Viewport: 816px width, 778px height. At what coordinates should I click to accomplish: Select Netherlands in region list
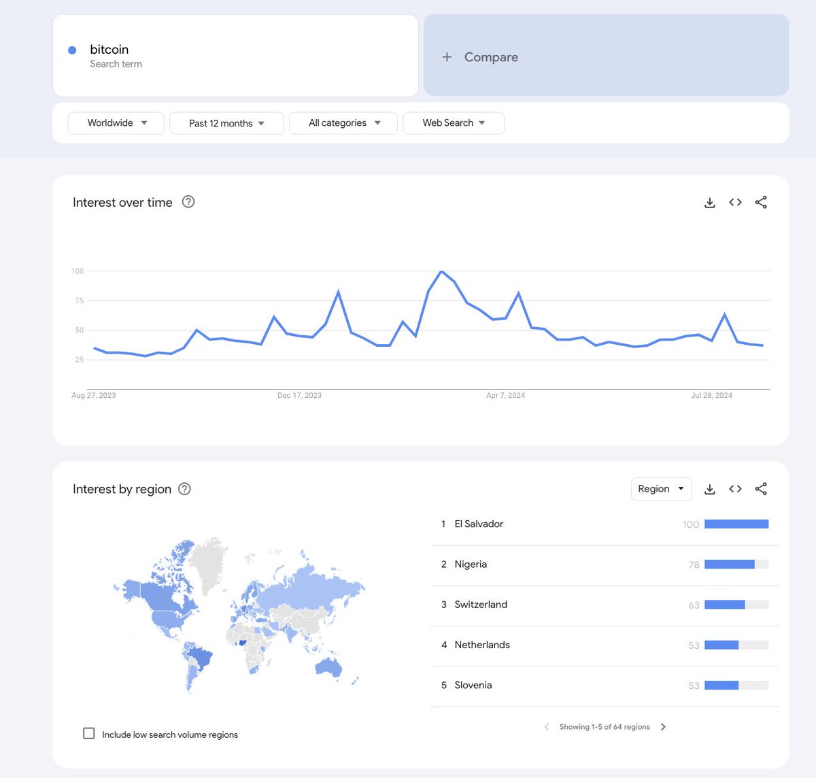(605, 645)
